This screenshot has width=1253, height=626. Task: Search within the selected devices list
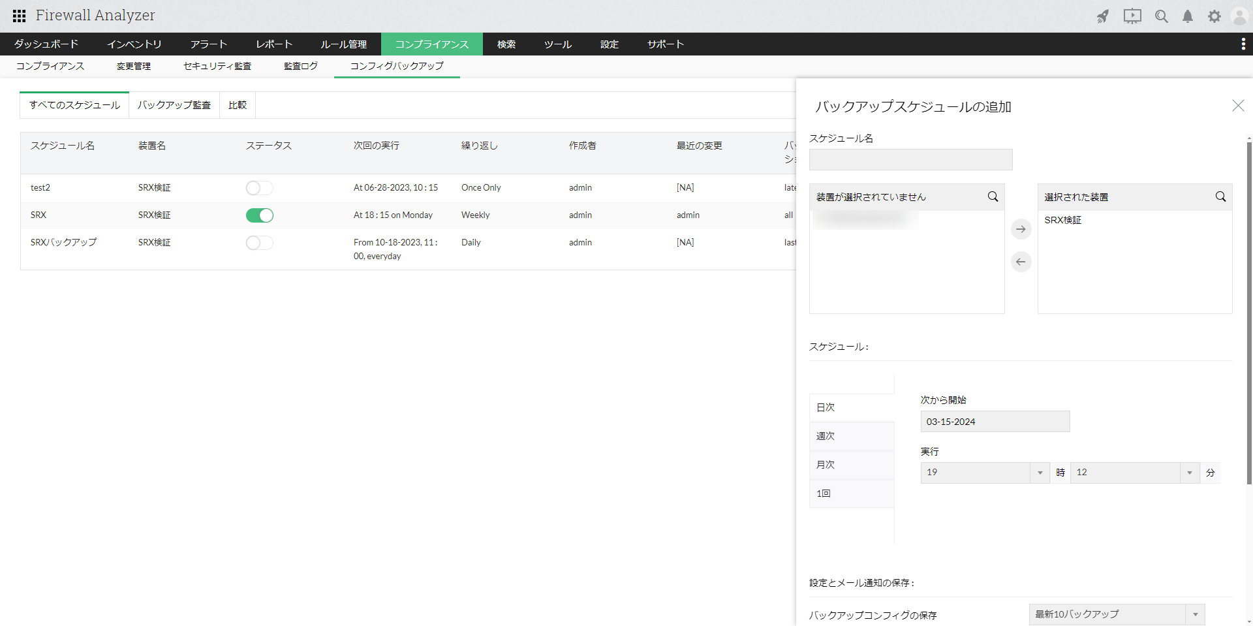pos(1220,196)
